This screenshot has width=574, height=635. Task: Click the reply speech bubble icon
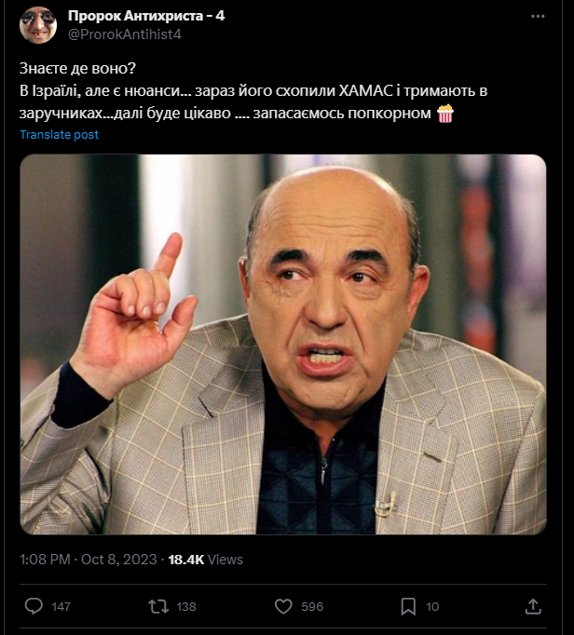34,606
